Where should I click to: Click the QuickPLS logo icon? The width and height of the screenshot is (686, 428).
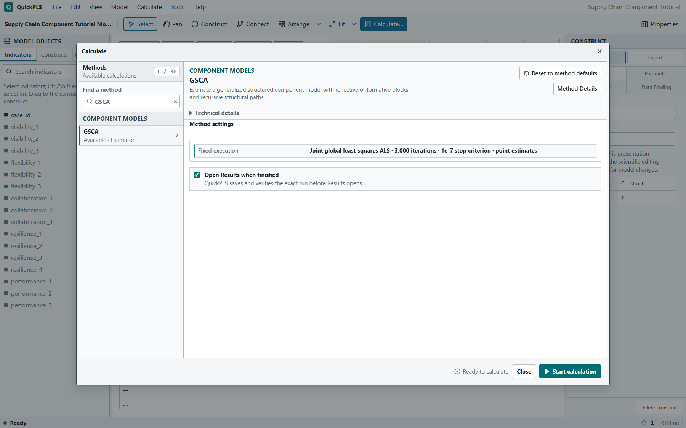point(8,7)
